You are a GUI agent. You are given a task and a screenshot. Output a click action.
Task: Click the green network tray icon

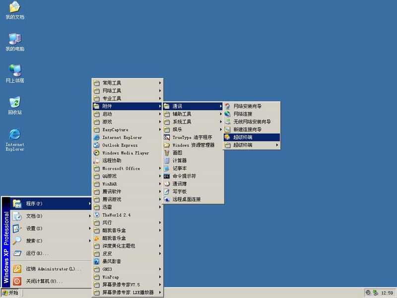click(x=376, y=293)
